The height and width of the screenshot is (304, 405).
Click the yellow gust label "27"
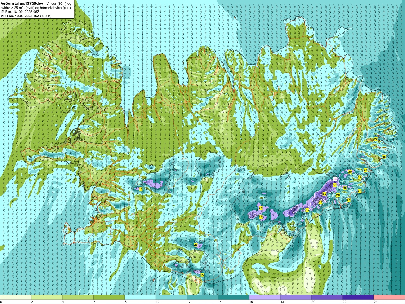pyautogui.click(x=261, y=217)
